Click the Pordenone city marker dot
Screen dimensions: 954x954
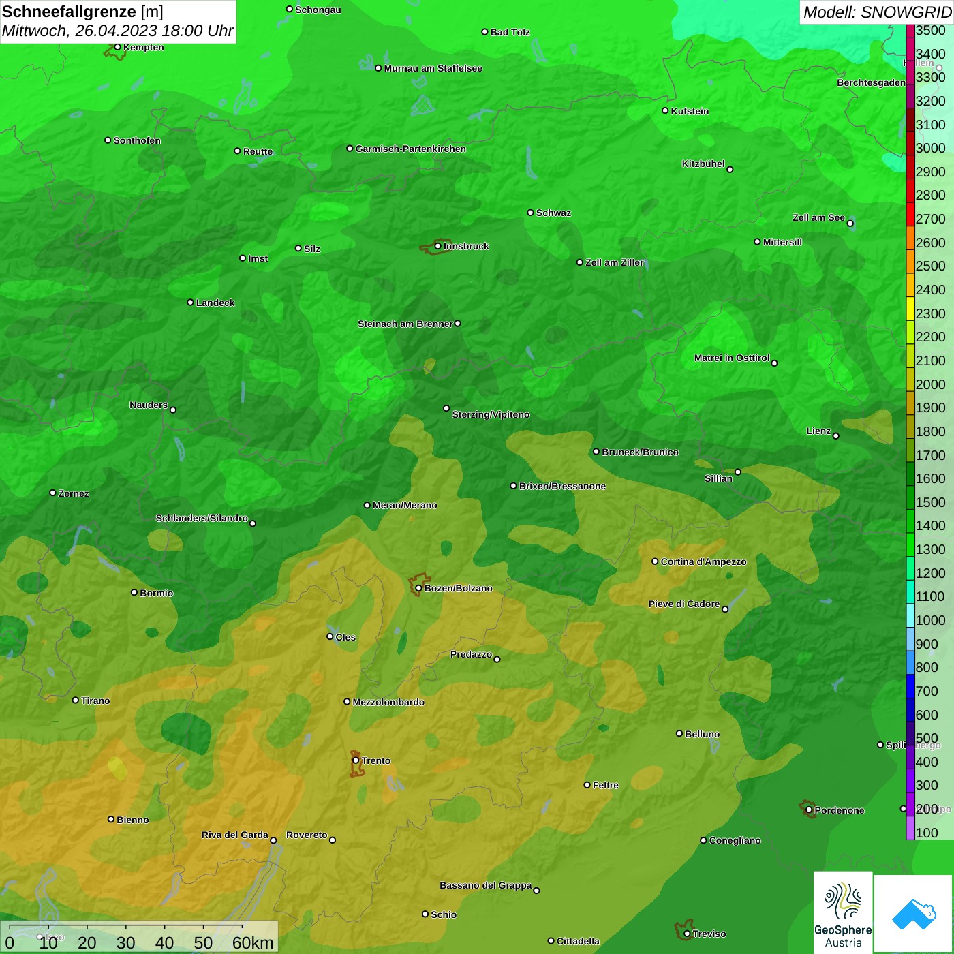809,810
